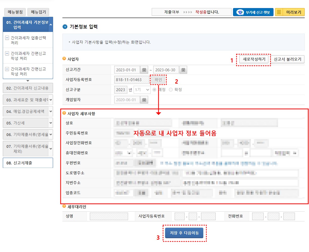Expand the 05. 가산세 section chevron
The width and height of the screenshot is (309, 252).
tap(50, 123)
